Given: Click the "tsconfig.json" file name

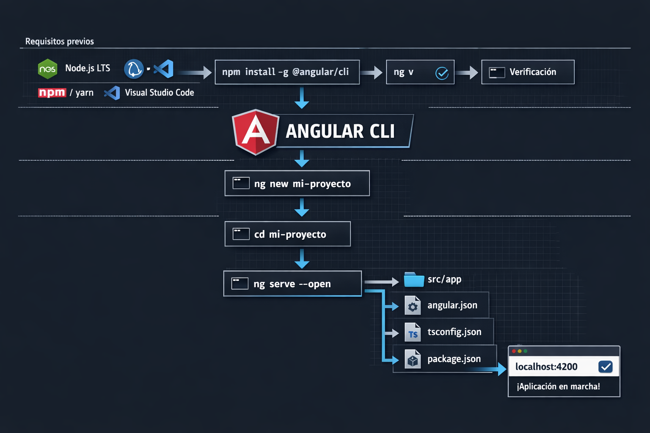Looking at the screenshot, I should click(x=454, y=332).
